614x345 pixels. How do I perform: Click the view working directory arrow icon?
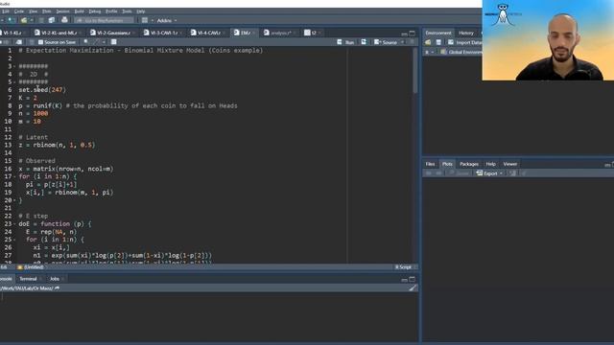point(58,288)
